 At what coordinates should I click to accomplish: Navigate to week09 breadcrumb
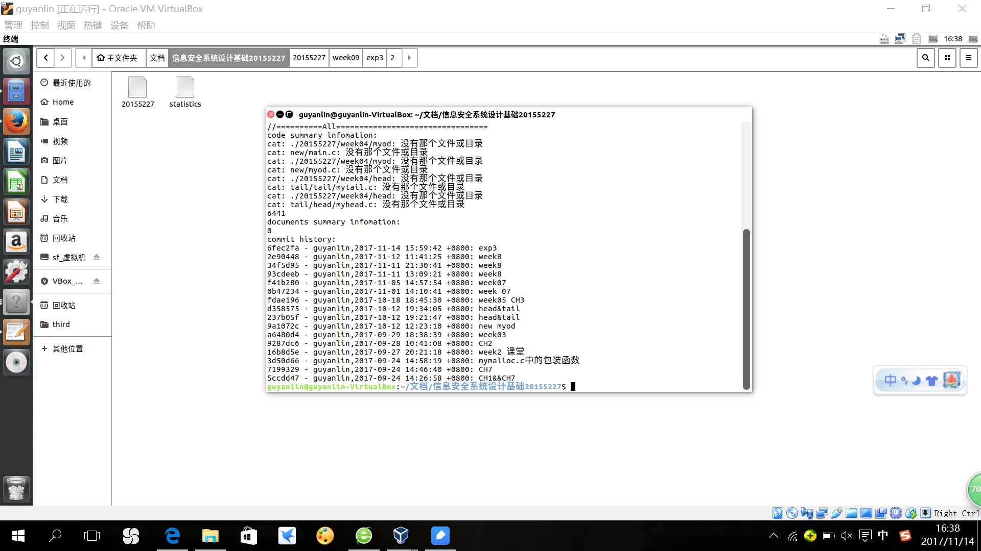(346, 58)
